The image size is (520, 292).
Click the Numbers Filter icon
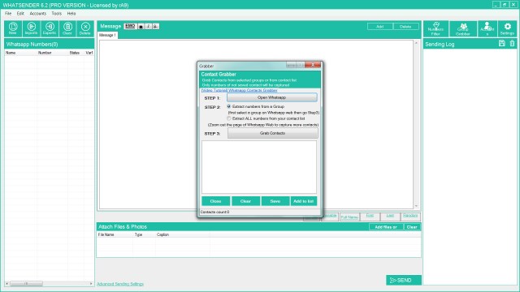point(435,29)
